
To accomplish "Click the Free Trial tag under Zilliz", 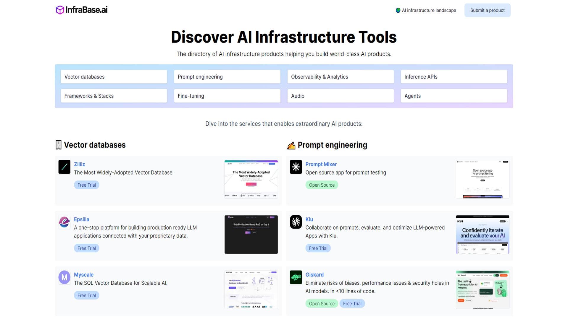I will (87, 185).
